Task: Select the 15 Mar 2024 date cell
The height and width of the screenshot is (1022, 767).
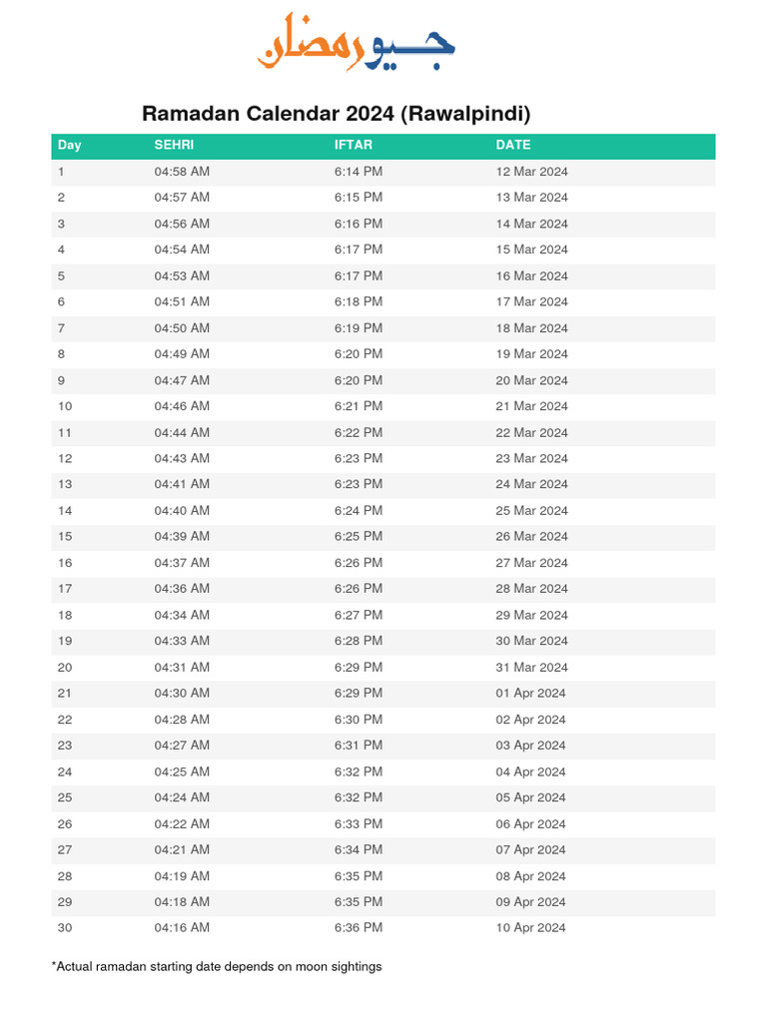Action: tap(531, 250)
